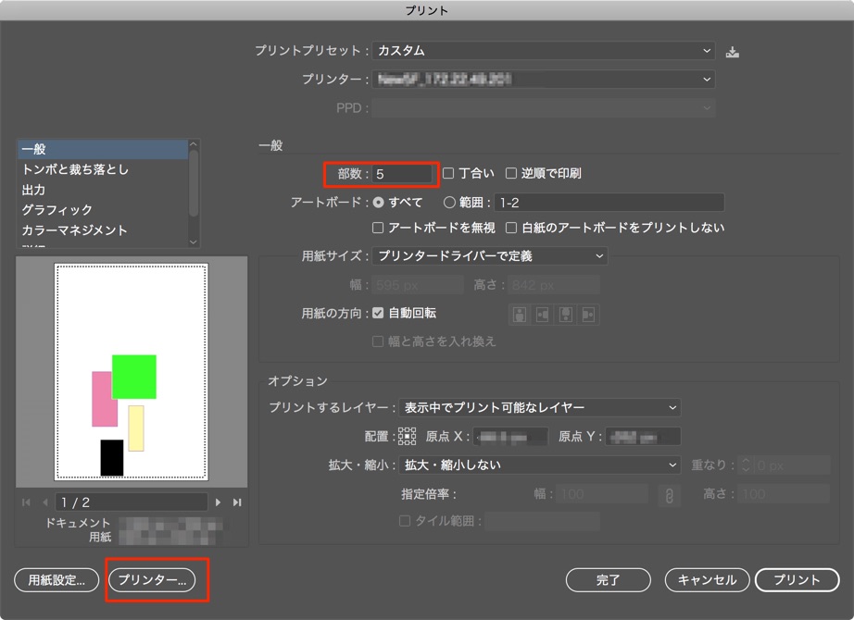Select the トンボと裁ち落とし category
This screenshot has width=854, height=620.
click(103, 169)
